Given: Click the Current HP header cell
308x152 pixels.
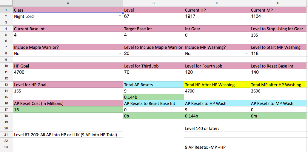Looking at the screenshot, I should [x=217, y=10].
